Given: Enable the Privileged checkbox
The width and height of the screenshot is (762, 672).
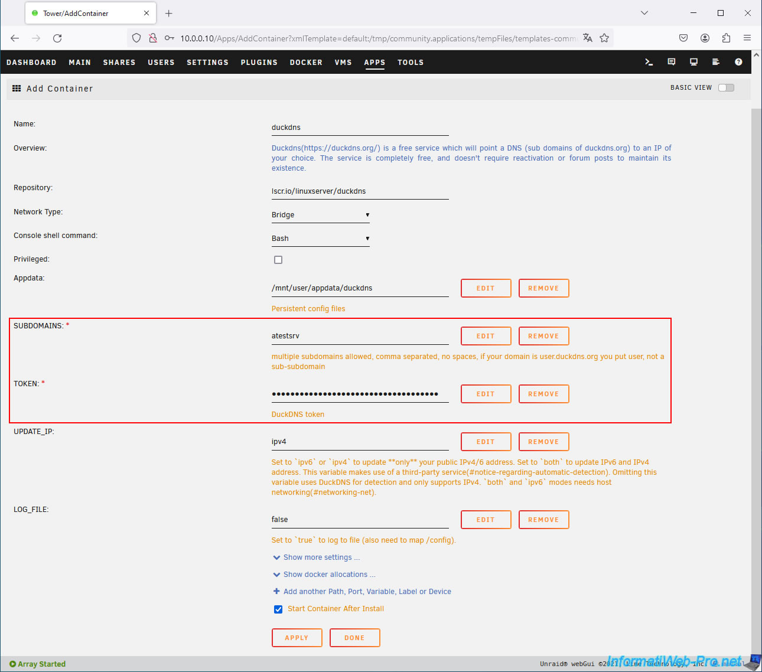Looking at the screenshot, I should (x=278, y=260).
